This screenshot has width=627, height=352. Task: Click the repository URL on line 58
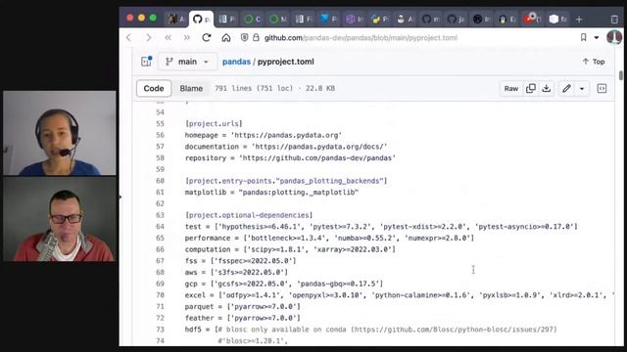(x=317, y=158)
